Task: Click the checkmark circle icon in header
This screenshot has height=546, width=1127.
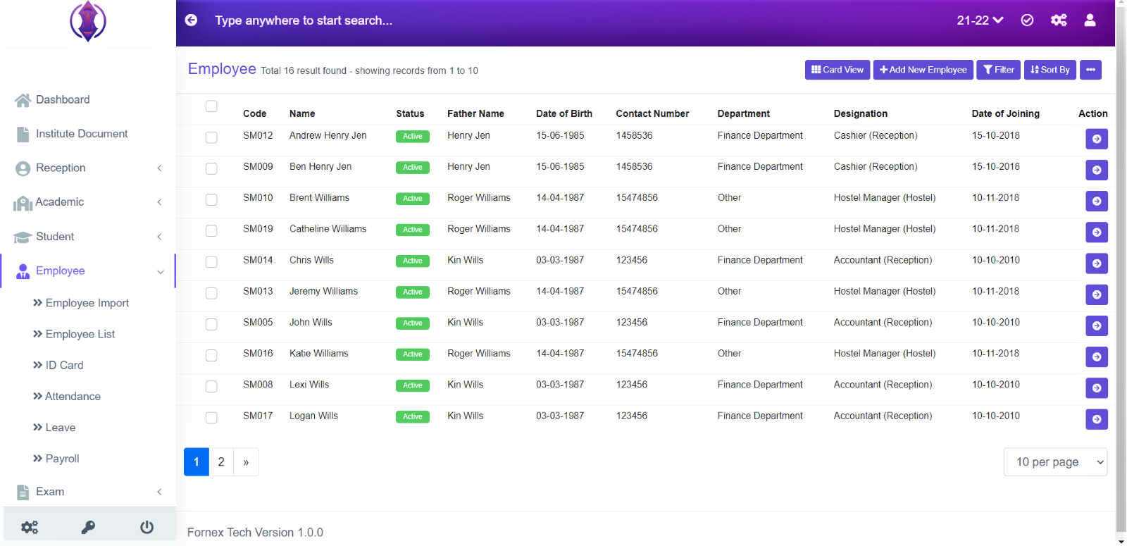Action: pyautogui.click(x=1027, y=20)
